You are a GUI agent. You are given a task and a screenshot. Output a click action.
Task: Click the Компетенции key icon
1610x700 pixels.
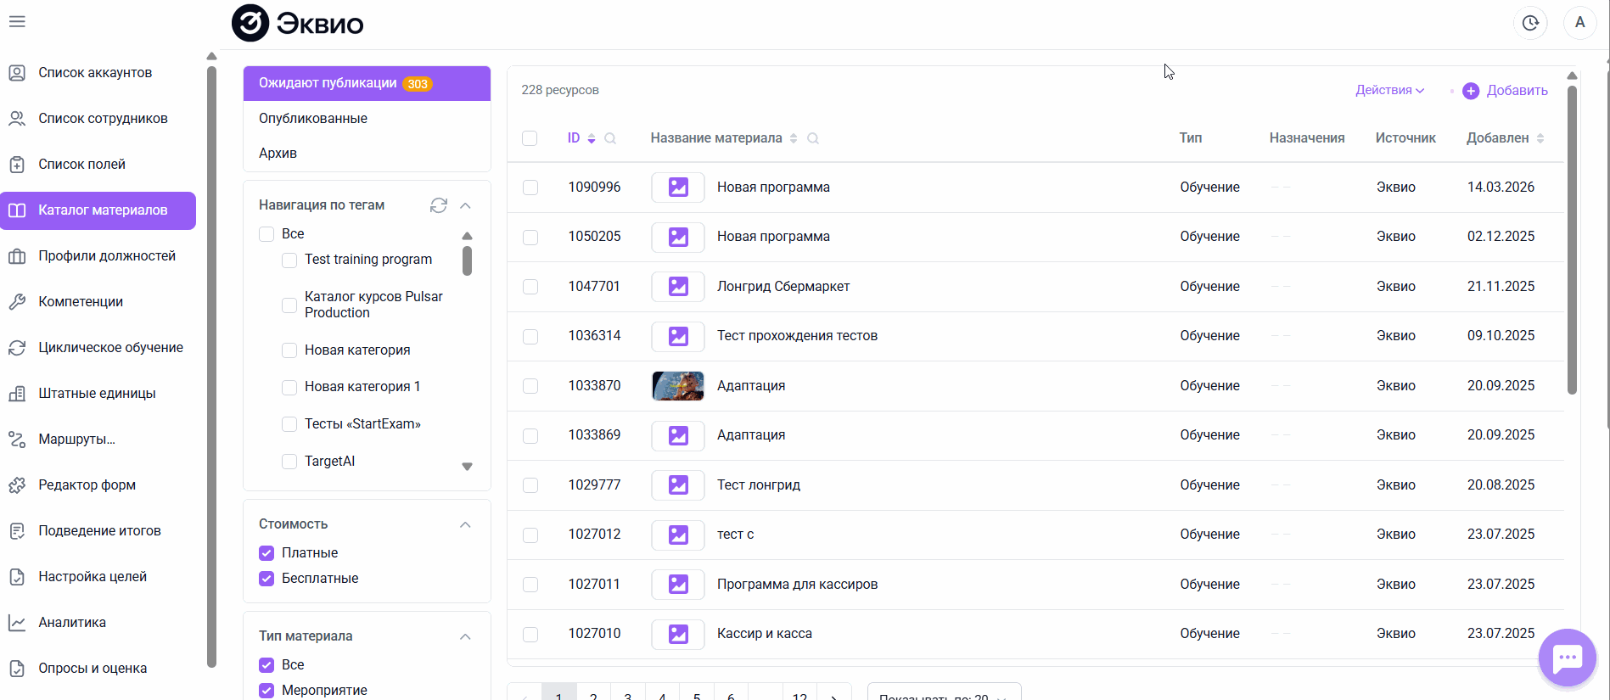[x=17, y=302]
